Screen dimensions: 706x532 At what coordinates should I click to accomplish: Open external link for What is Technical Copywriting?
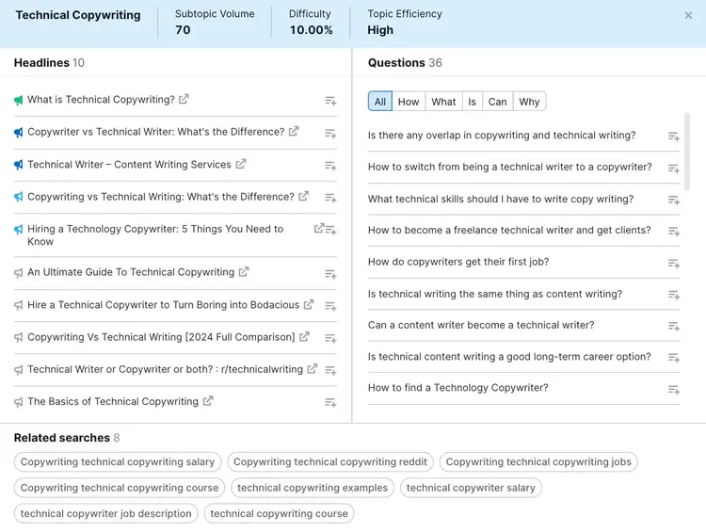(184, 99)
